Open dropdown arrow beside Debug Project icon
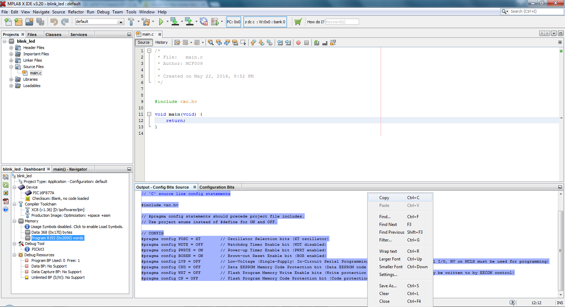The image size is (565, 307). pyautogui.click(x=222, y=22)
